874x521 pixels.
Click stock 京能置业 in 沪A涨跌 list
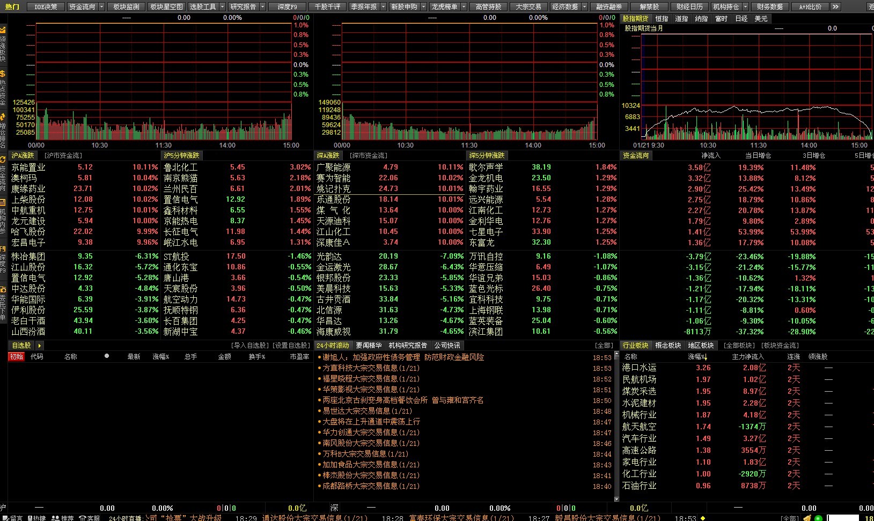[28, 167]
